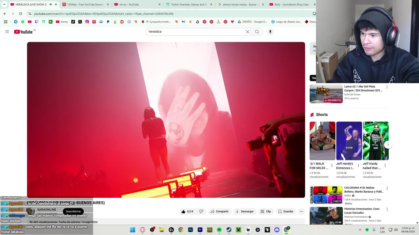
Task: Open Spotify from the taskbar
Action: tap(219, 230)
